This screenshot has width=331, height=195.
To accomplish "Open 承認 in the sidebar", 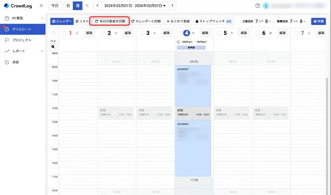I will click(15, 62).
